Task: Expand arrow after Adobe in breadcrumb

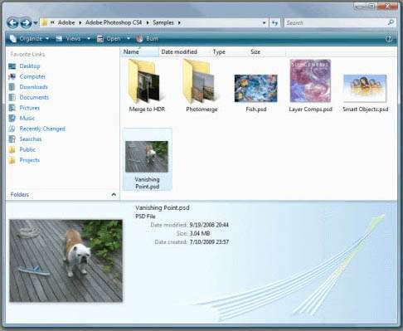Action: 80,22
